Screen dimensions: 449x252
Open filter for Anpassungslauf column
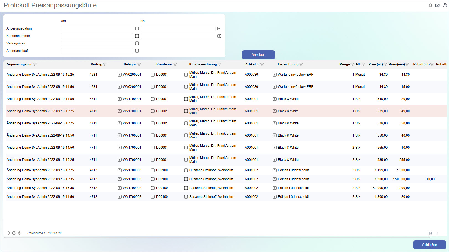pyautogui.click(x=35, y=64)
